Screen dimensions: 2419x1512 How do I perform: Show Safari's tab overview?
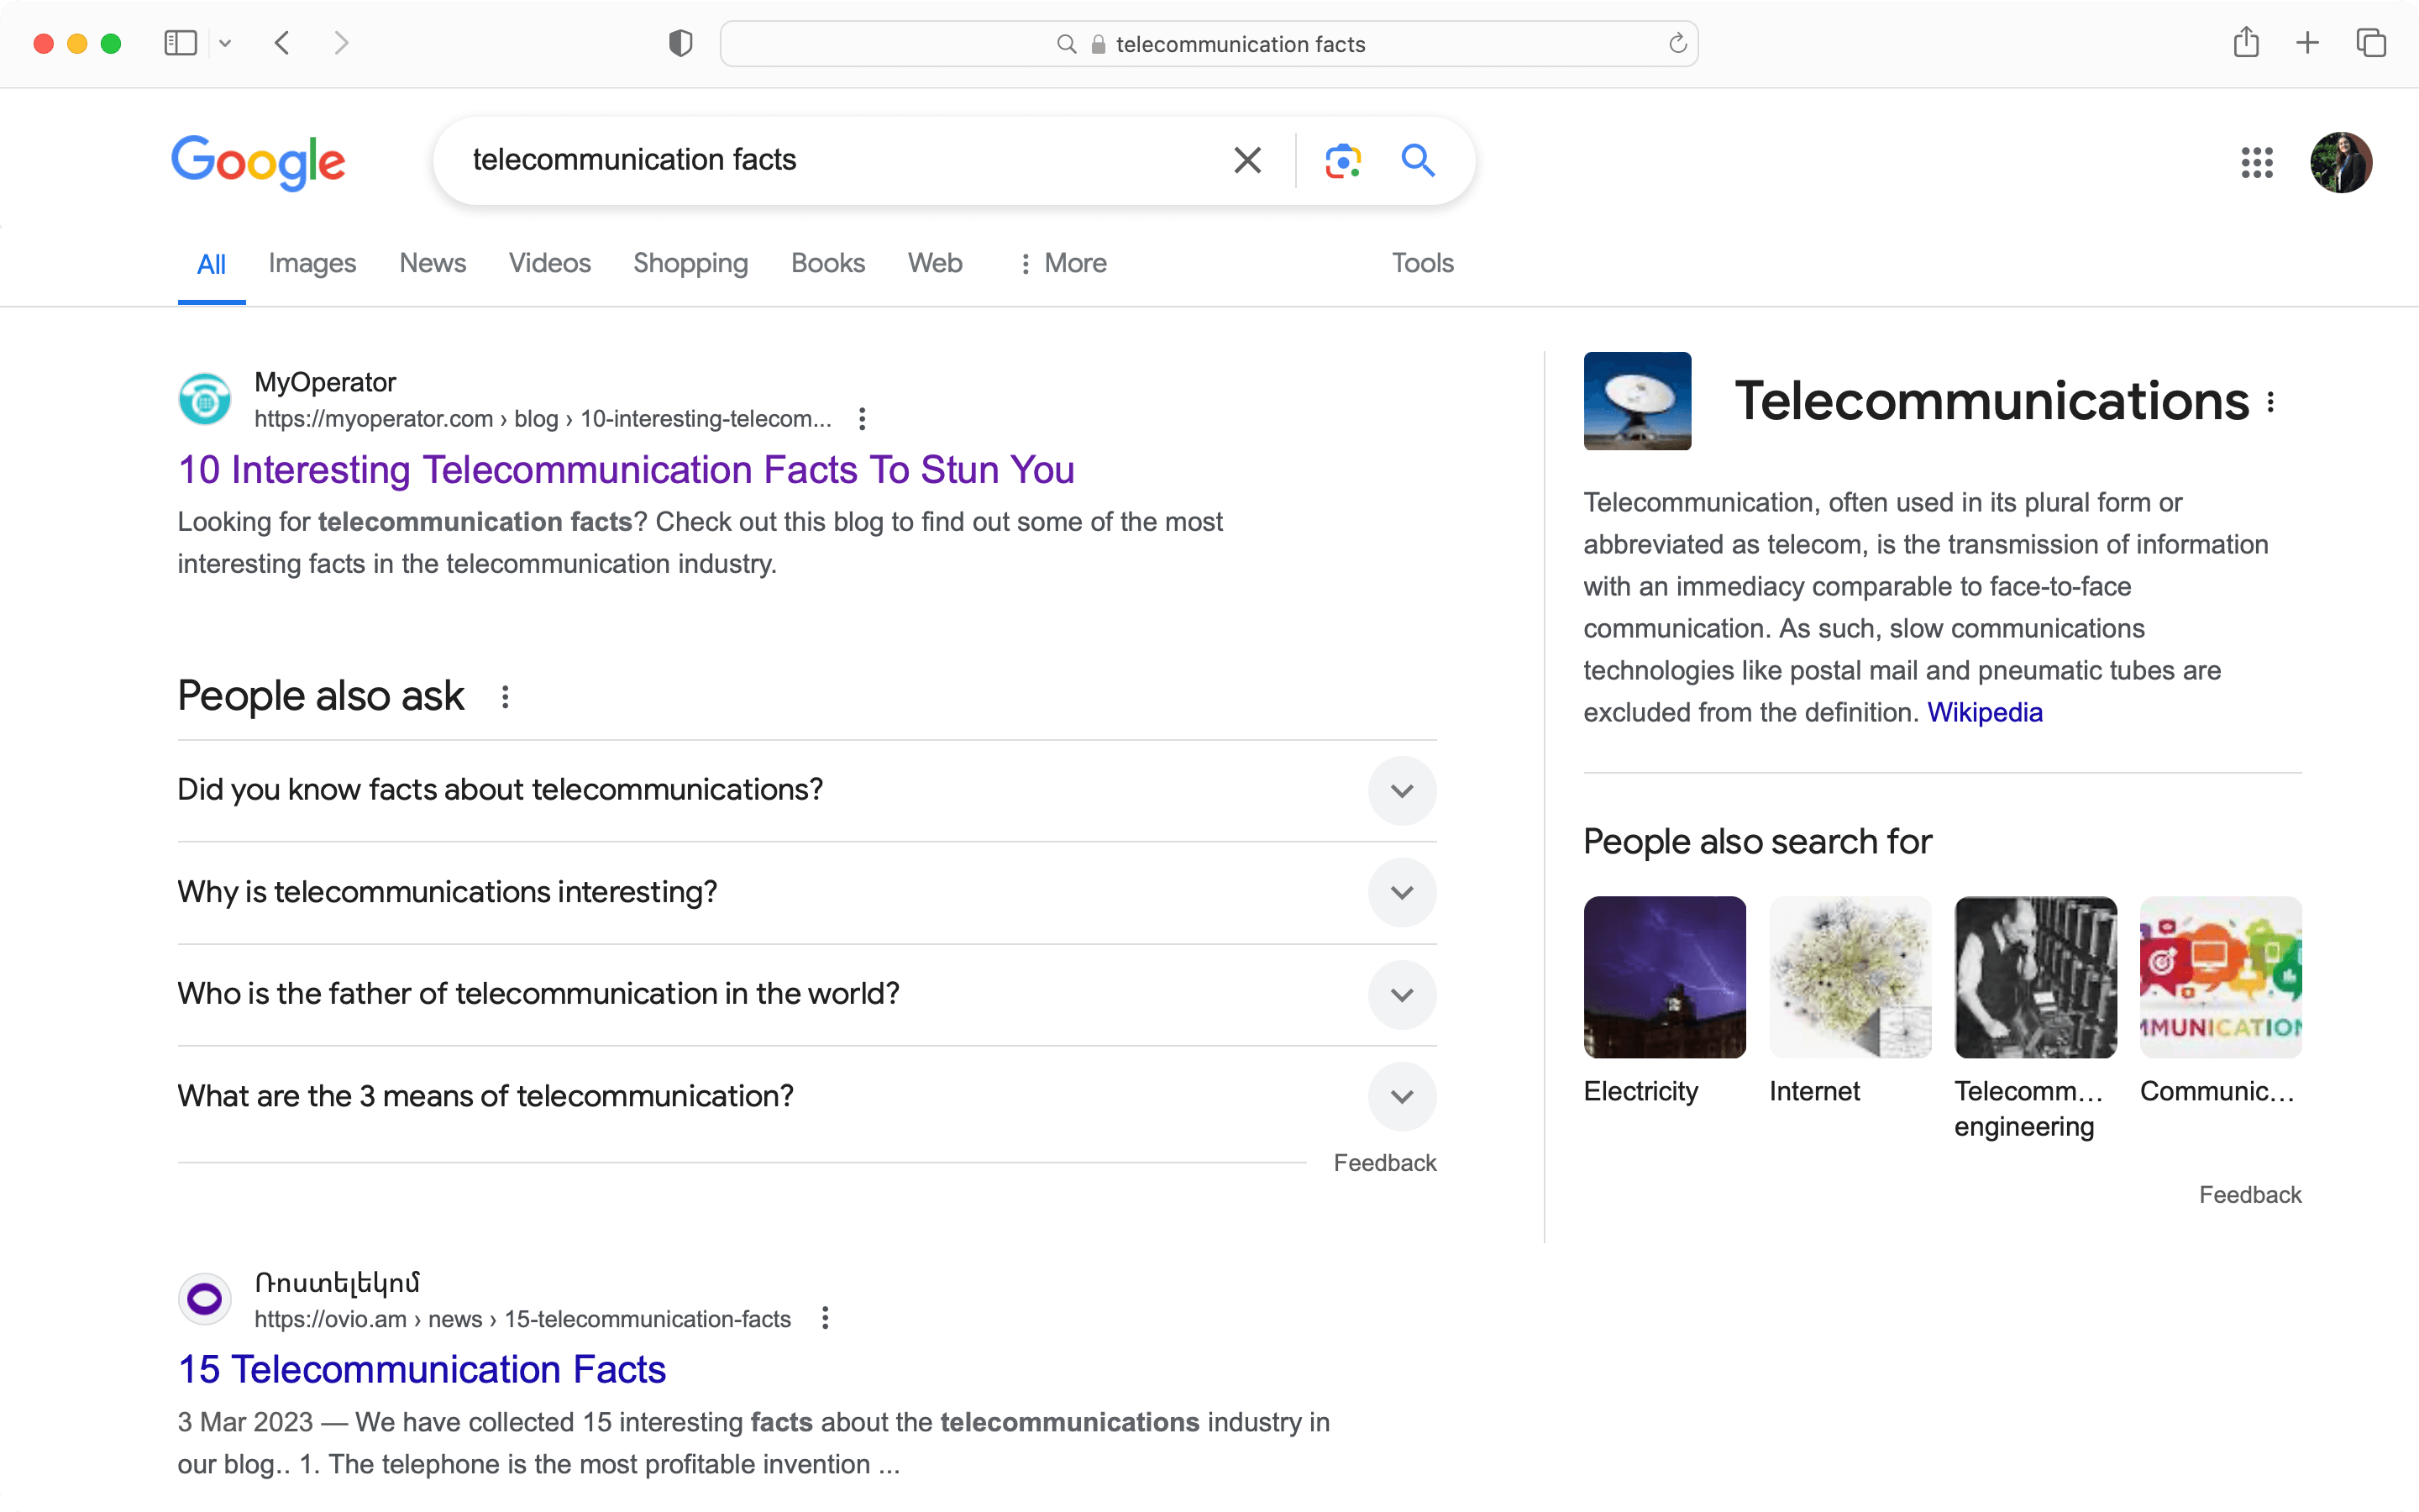2371,43
